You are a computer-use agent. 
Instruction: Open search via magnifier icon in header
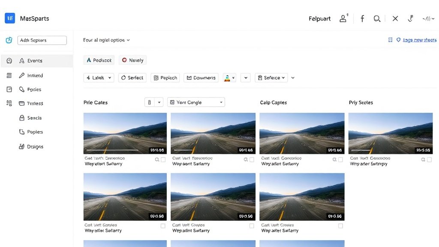tap(377, 18)
